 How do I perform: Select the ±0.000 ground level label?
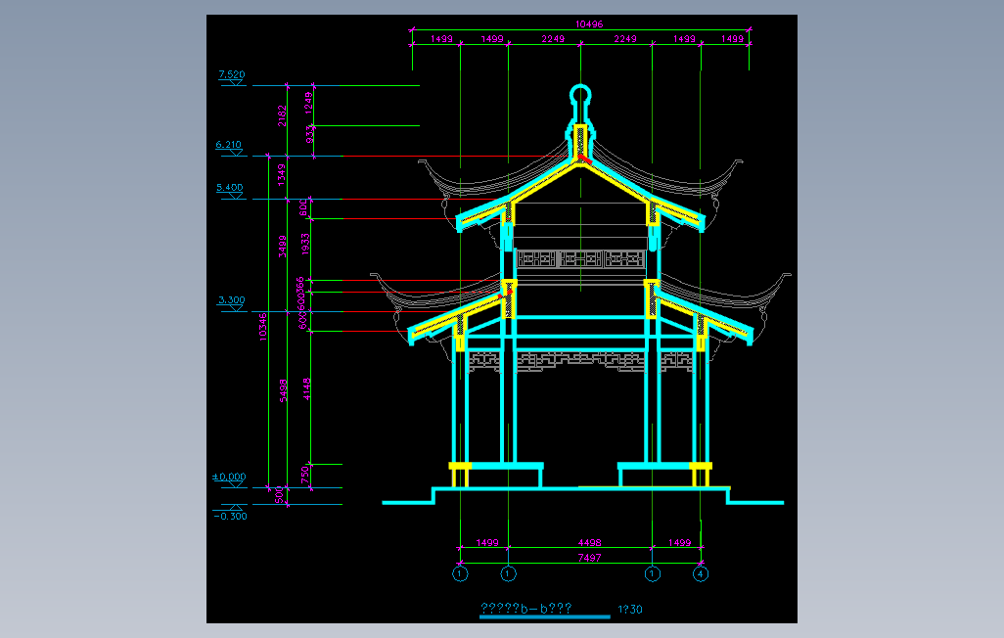pyautogui.click(x=229, y=477)
